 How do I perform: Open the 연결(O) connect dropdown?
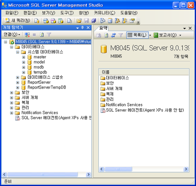12,34
